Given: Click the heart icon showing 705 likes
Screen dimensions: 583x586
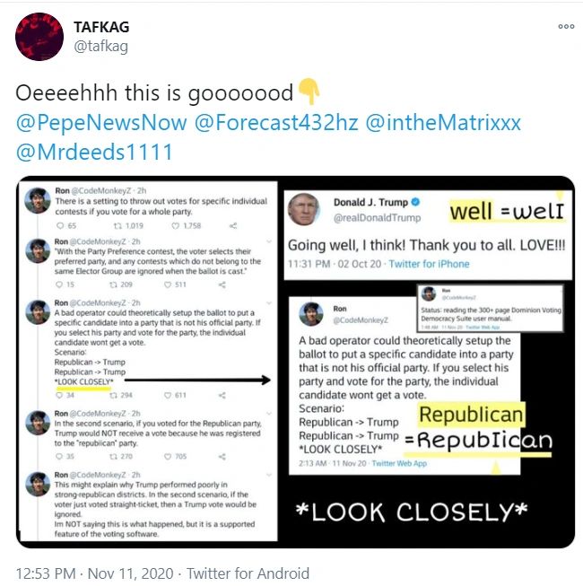Looking at the screenshot, I should point(168,456).
